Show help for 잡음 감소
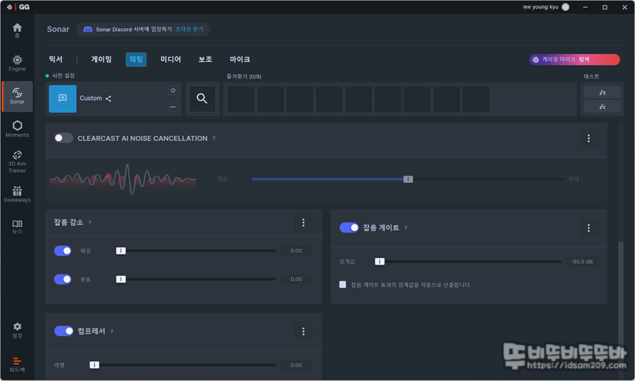The width and height of the screenshot is (635, 381). 90,223
